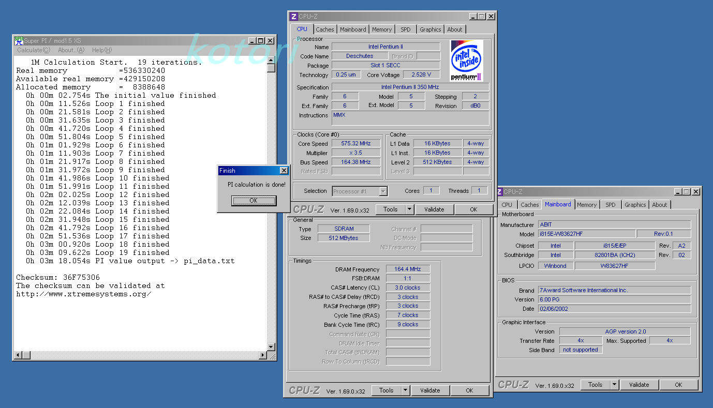Click CAS# Latency value 3.0 clocks
Screen dimensions: 713x408
[408, 288]
